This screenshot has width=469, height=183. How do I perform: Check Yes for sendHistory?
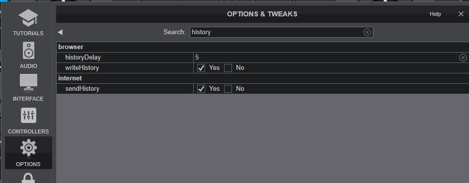(x=201, y=89)
